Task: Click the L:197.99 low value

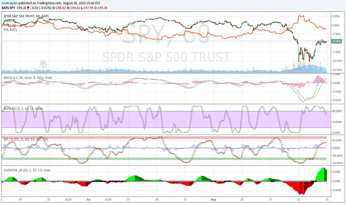Action: coord(87,8)
